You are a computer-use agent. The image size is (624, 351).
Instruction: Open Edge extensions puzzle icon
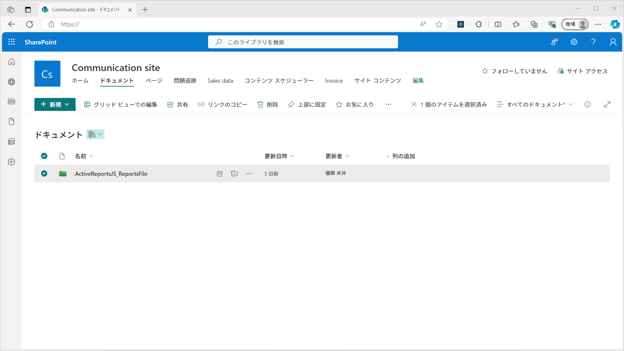point(479,24)
